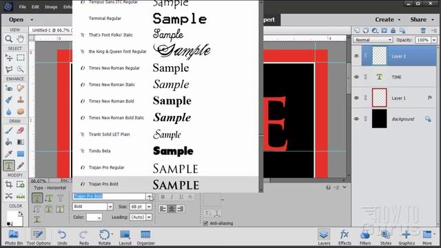The image size is (441, 248).
Task: Select the Content-Aware Move tool
Action: (9, 196)
